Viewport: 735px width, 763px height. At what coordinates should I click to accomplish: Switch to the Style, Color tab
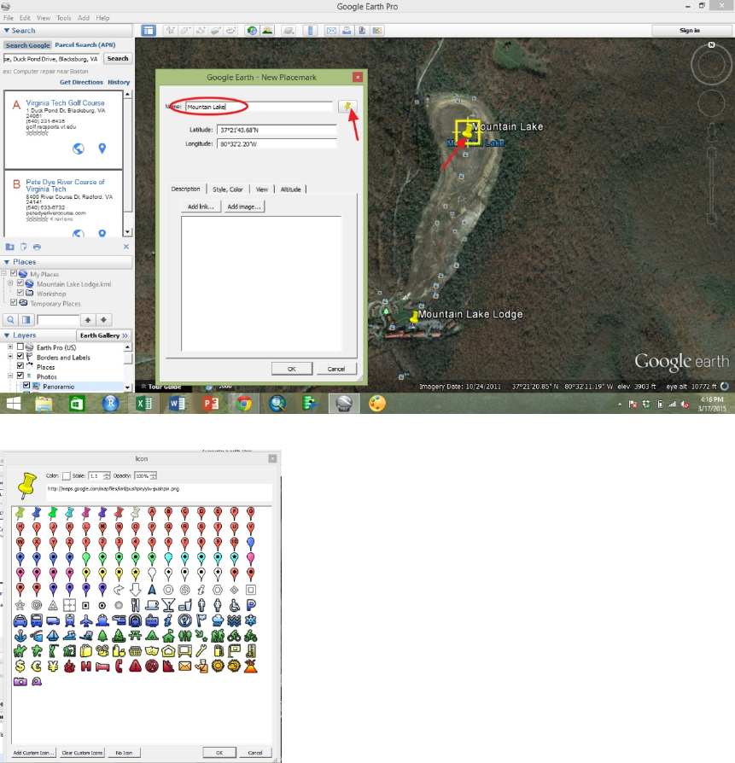227,189
